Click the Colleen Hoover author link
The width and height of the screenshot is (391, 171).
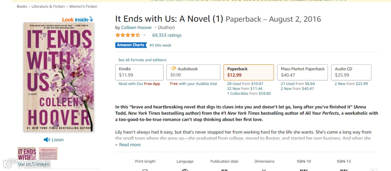tap(136, 27)
